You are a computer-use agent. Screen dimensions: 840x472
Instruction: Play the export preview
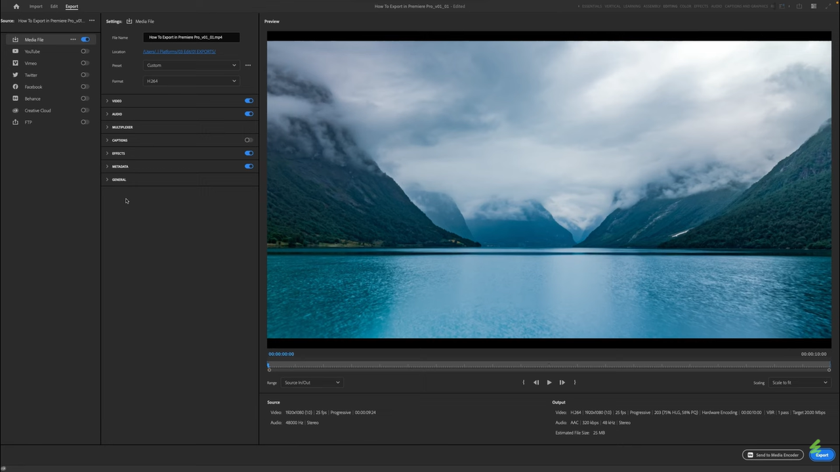[549, 382]
